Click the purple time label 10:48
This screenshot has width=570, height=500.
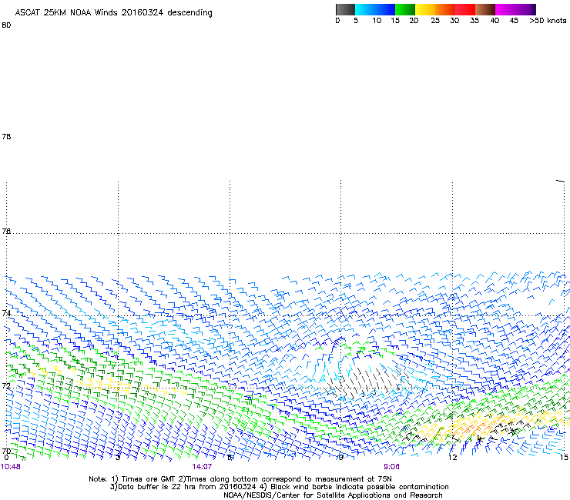[11, 467]
